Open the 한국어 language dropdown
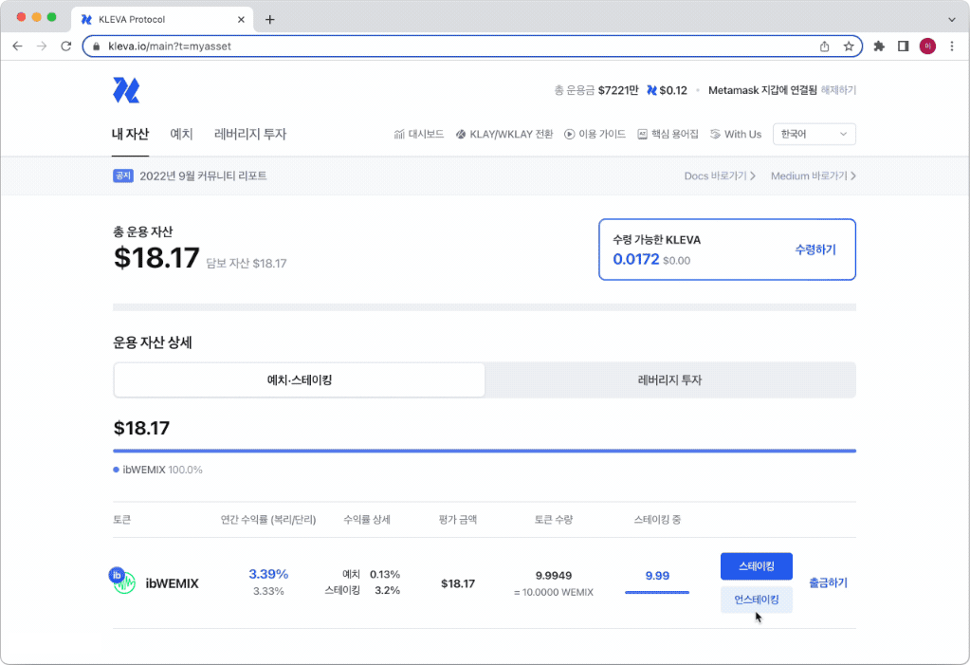This screenshot has height=665, width=970. pos(814,135)
